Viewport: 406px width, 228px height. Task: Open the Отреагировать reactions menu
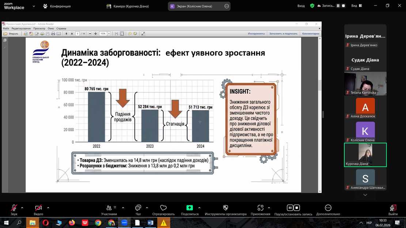coord(163,208)
